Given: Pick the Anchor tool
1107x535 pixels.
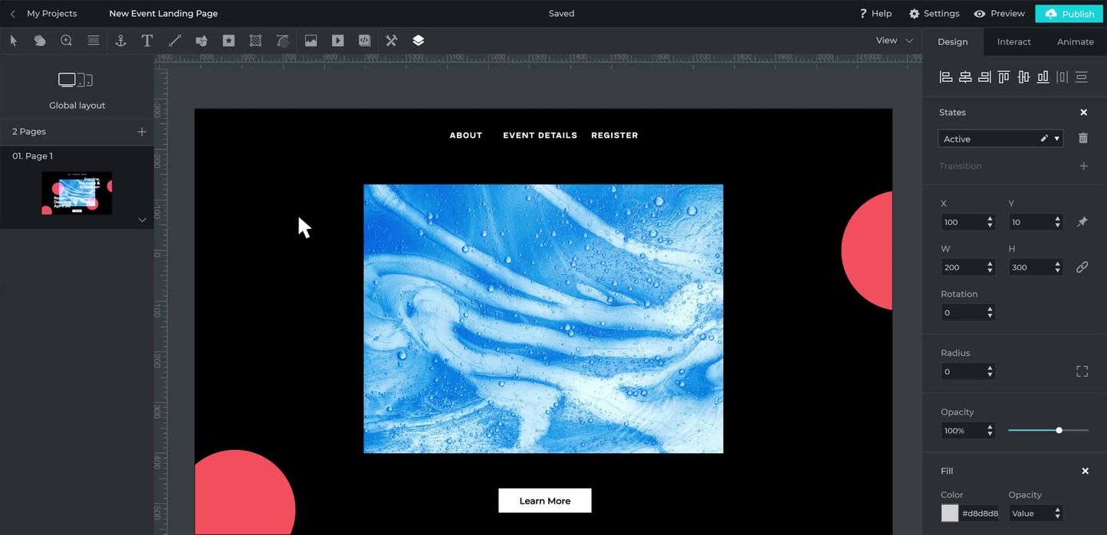Looking at the screenshot, I should point(120,40).
